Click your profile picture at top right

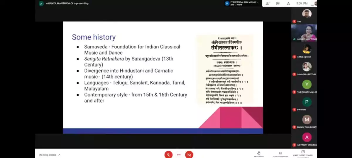[x=315, y=4]
